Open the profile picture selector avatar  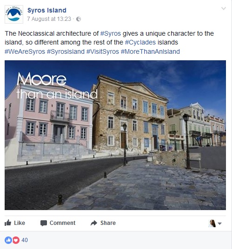(212, 223)
